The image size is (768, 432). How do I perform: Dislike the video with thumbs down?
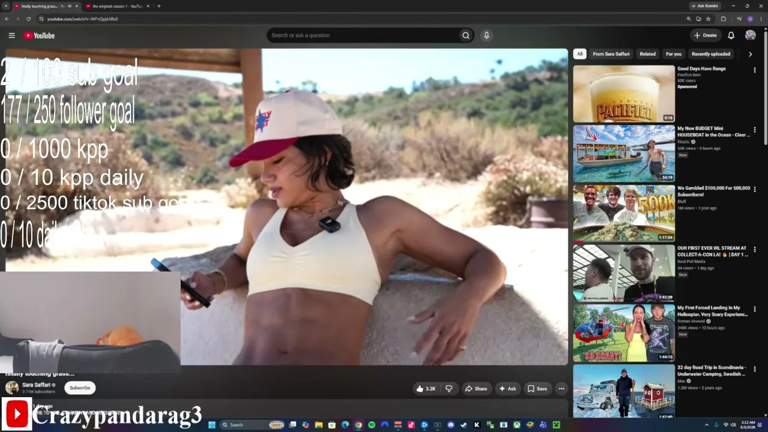tap(449, 389)
